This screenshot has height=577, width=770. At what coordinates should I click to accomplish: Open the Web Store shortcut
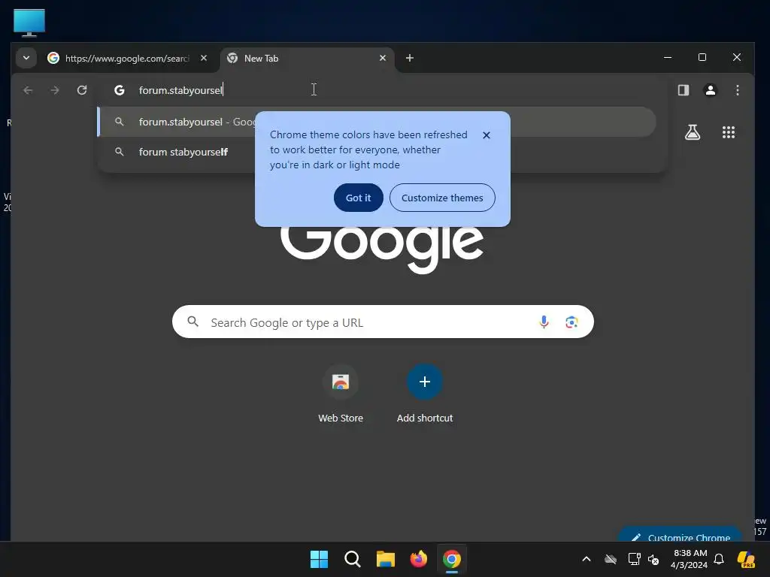click(x=341, y=394)
